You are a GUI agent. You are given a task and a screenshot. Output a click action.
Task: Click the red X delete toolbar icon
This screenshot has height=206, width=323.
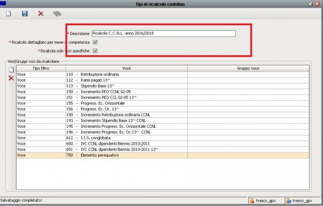coord(41,13)
